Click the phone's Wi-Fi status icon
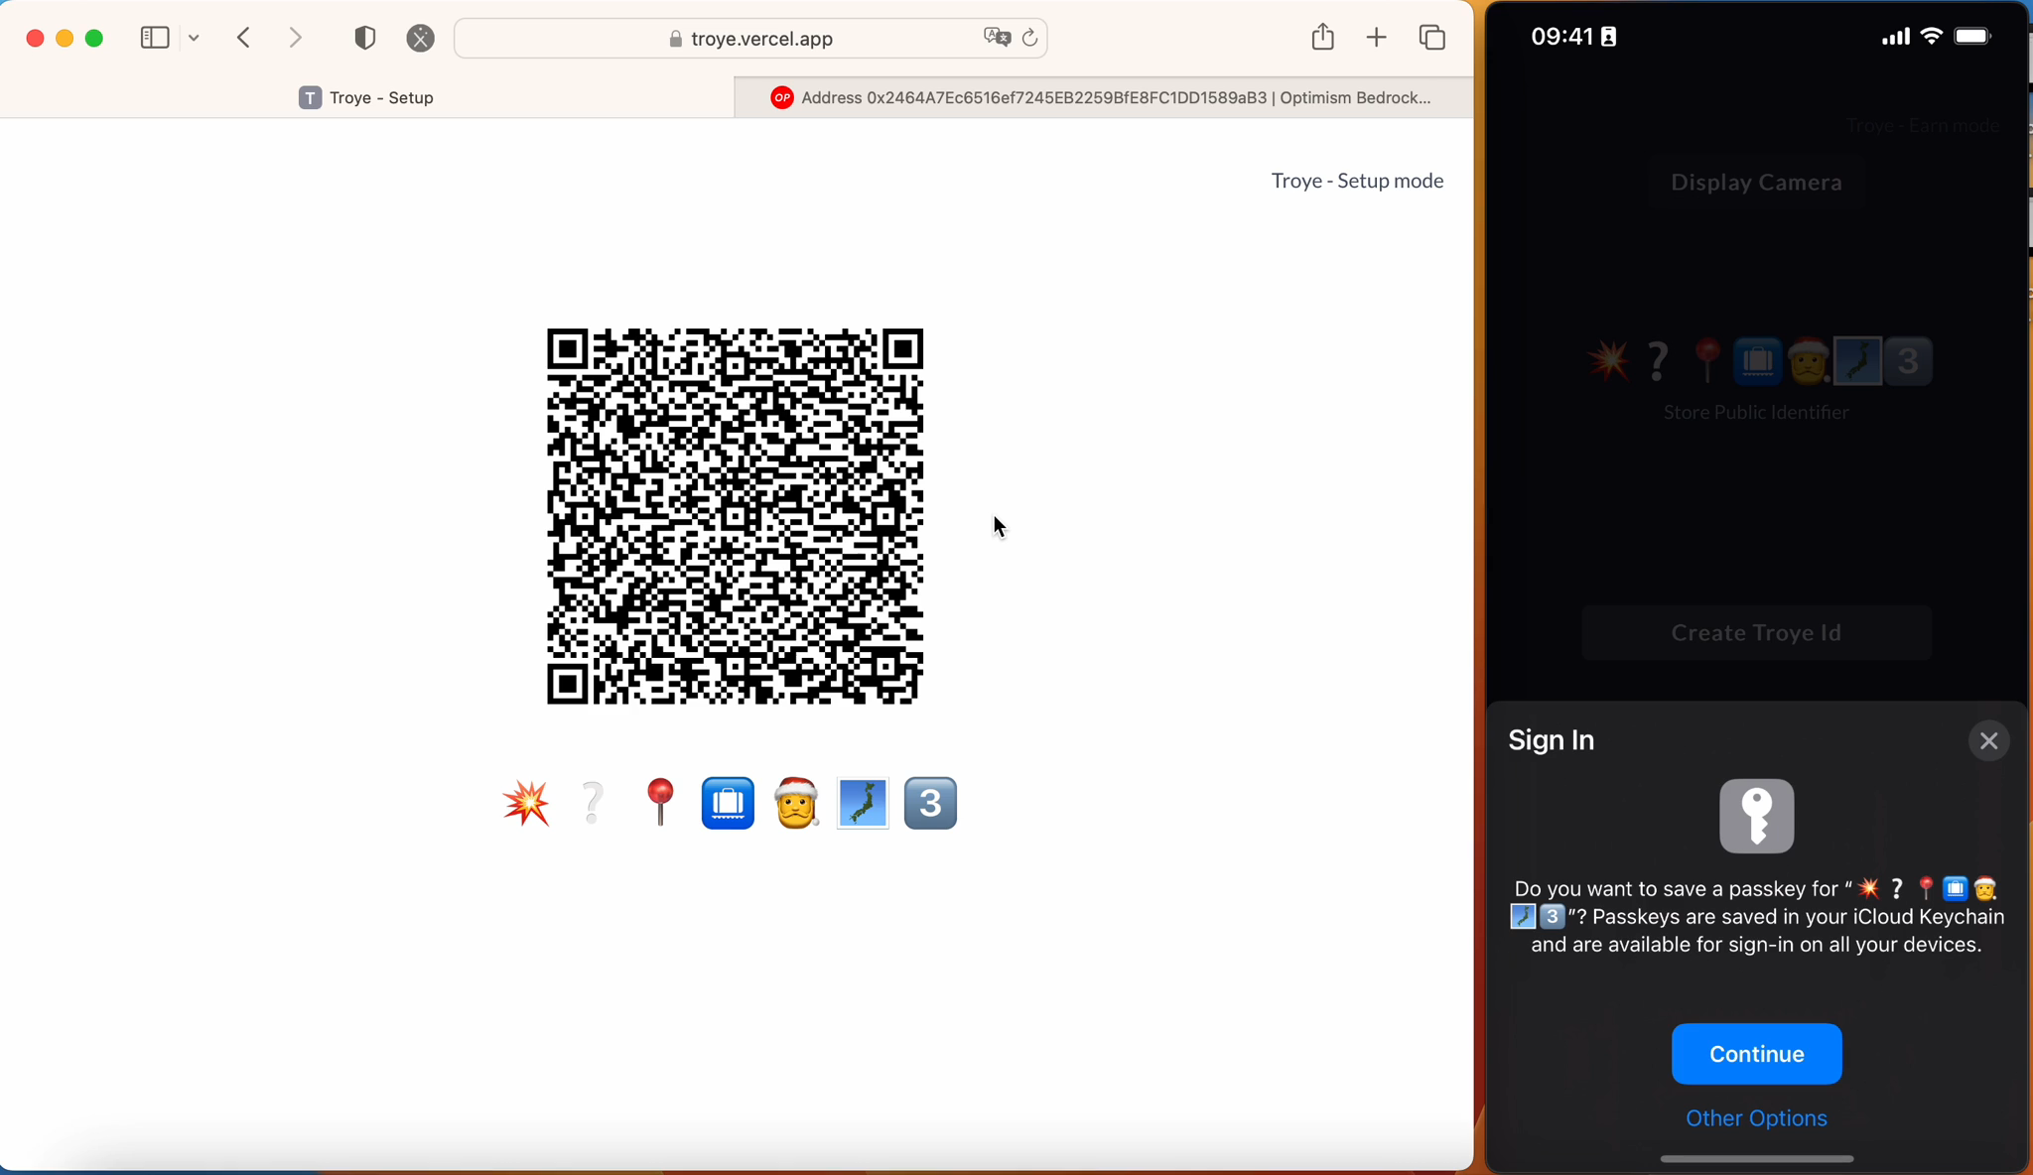Screen dimensions: 2033x1175 tap(1932, 38)
